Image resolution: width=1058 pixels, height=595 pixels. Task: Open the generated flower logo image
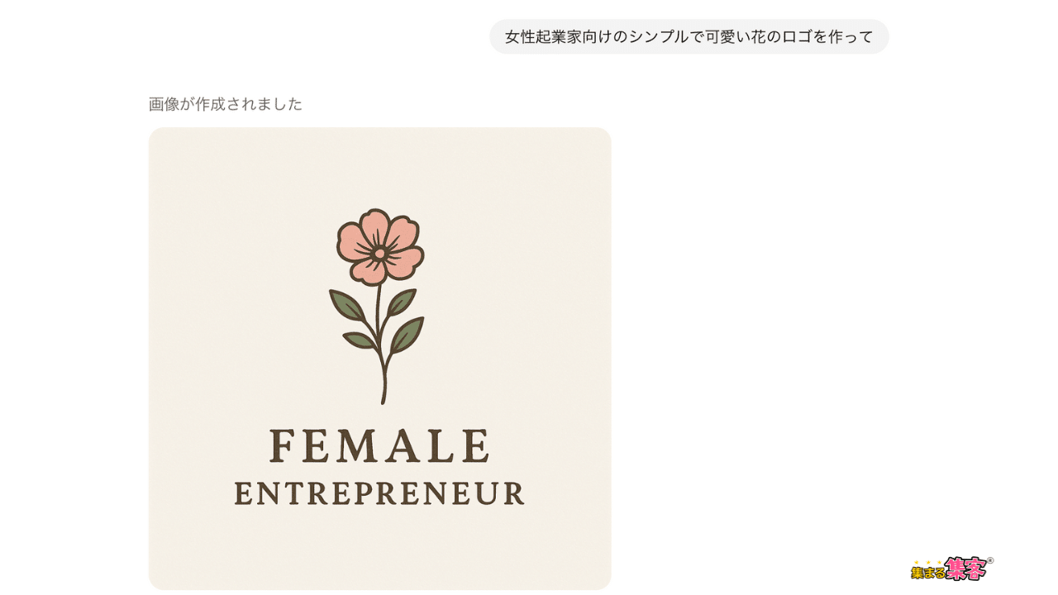point(379,359)
